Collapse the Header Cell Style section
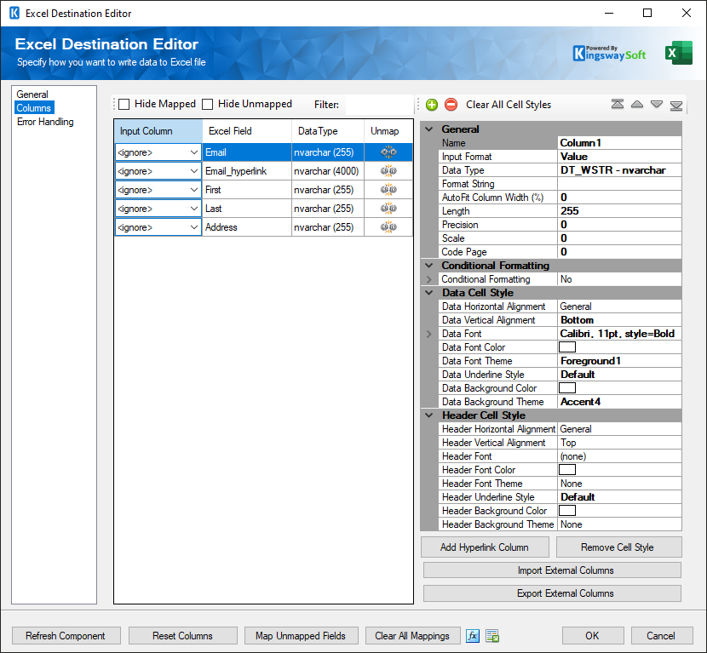This screenshot has height=653, width=707. coord(427,415)
